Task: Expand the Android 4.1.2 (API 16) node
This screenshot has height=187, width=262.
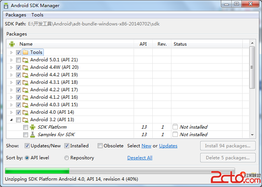Action: click(11, 97)
